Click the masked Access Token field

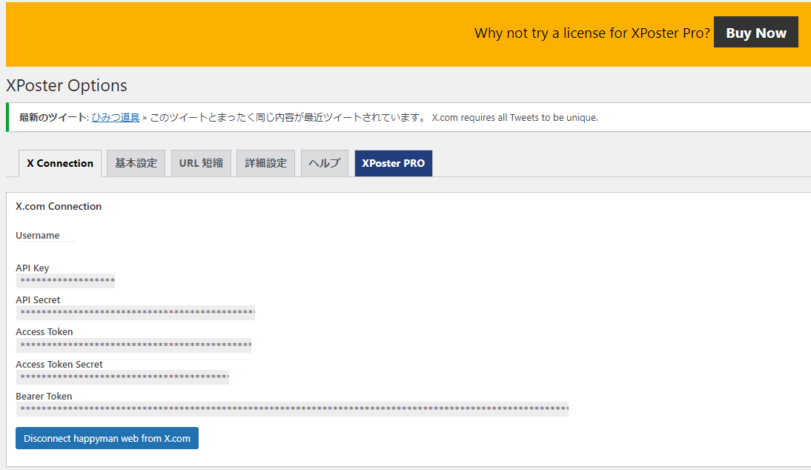click(134, 345)
